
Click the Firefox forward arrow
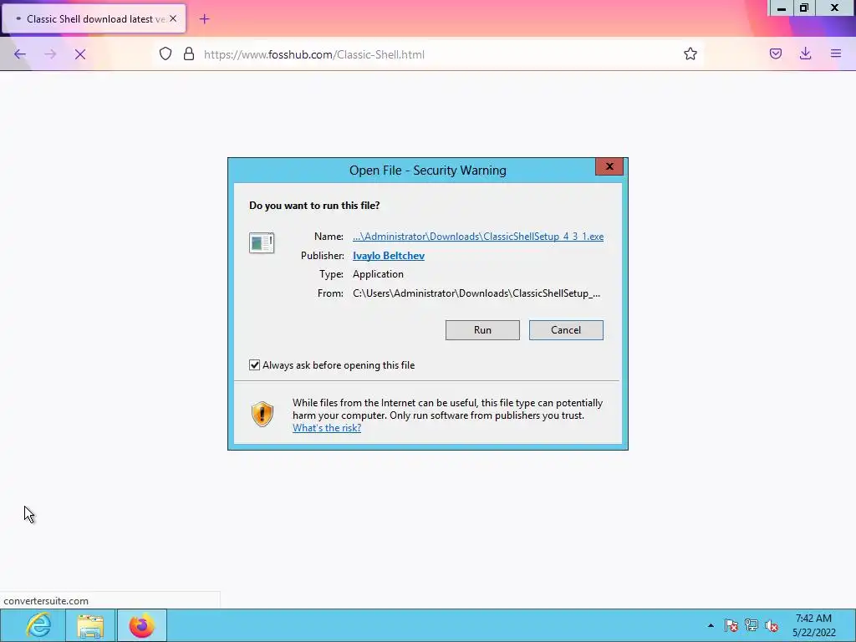(x=50, y=54)
